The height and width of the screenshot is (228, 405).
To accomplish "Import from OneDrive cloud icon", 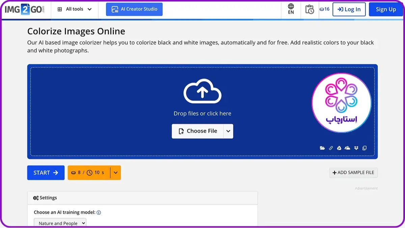I will click(x=347, y=148).
